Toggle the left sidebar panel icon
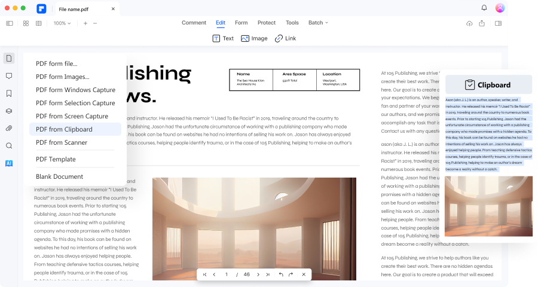Screen dimensions: 538x287 pos(10,23)
